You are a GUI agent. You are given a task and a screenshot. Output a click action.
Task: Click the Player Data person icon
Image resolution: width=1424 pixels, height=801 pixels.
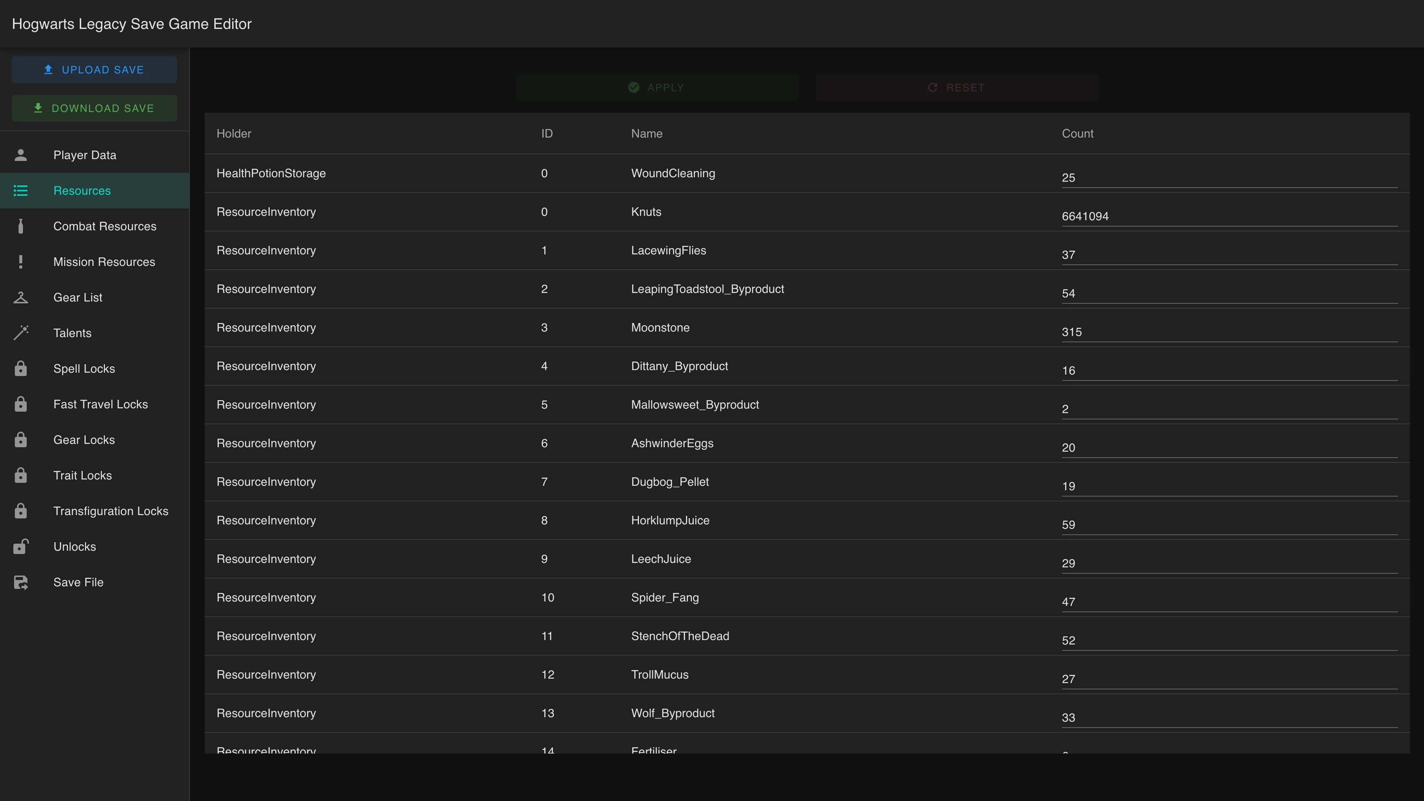coord(20,155)
